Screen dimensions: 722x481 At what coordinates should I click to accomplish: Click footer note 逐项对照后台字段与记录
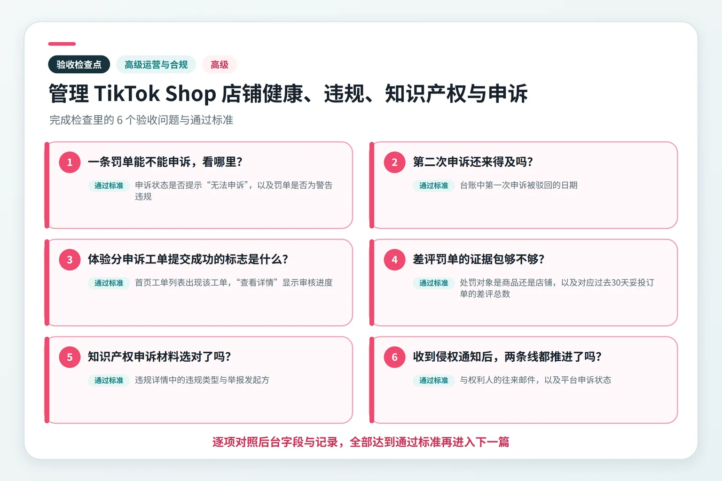point(275,442)
